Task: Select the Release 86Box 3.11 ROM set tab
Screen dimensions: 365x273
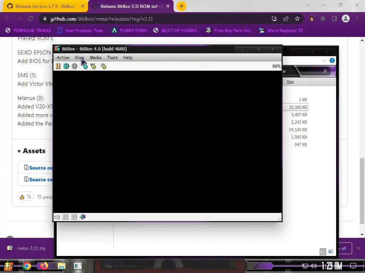Action: [132, 6]
